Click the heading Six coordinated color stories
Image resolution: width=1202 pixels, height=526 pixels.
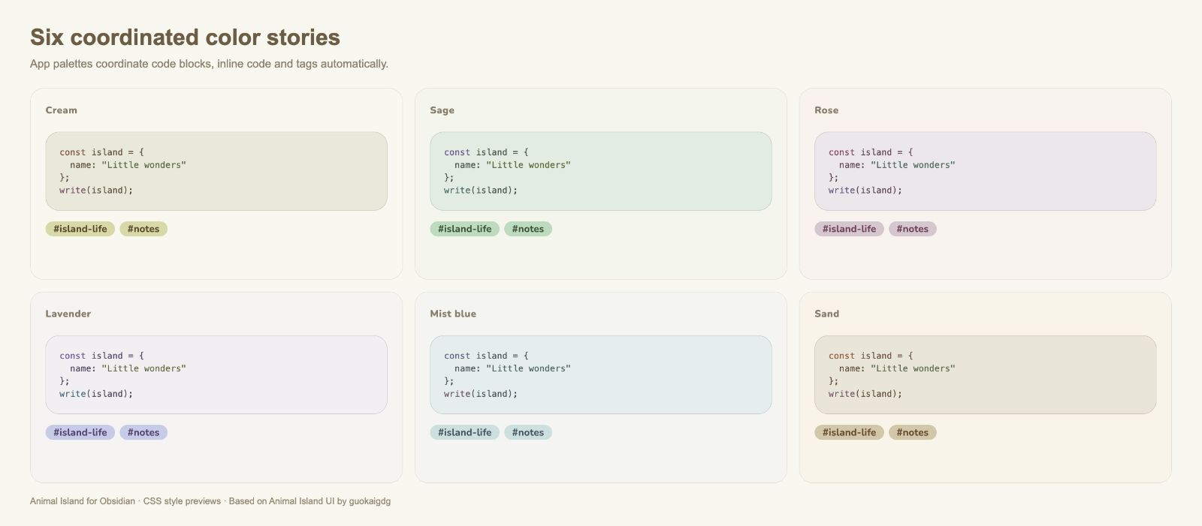[x=185, y=38]
